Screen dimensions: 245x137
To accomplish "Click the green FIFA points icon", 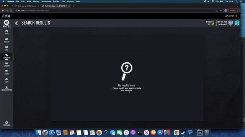I will pyautogui.click(x=213, y=24).
